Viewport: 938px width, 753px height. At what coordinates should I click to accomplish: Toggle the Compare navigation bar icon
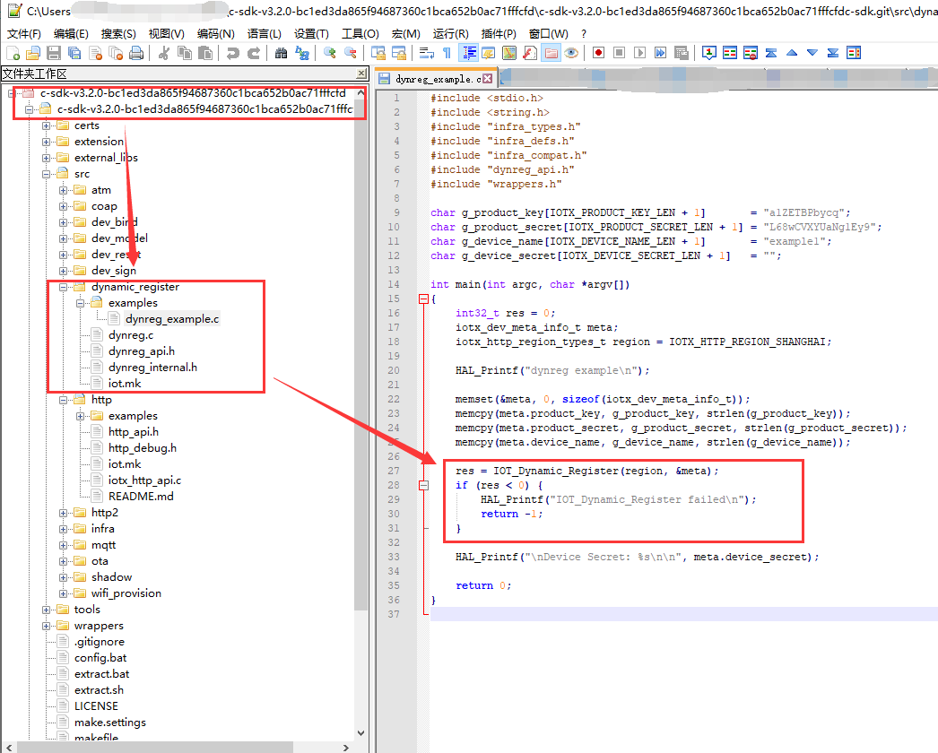pos(854,53)
